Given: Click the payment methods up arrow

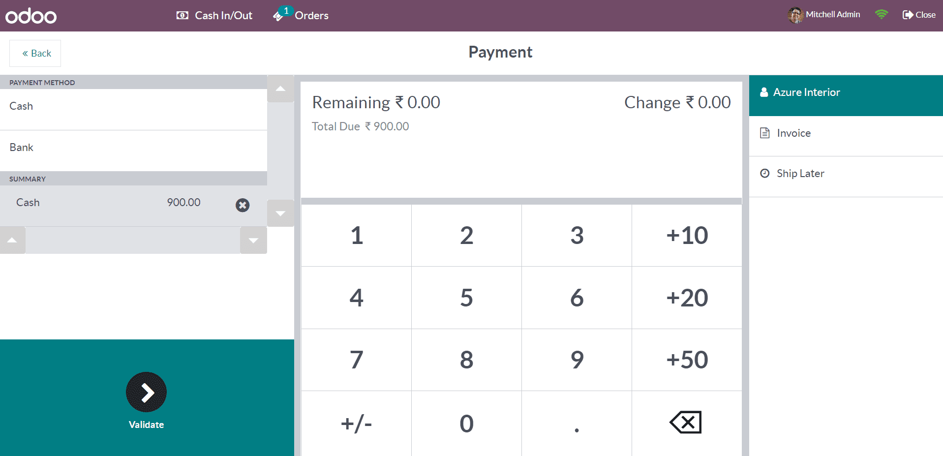Looking at the screenshot, I should 280,89.
